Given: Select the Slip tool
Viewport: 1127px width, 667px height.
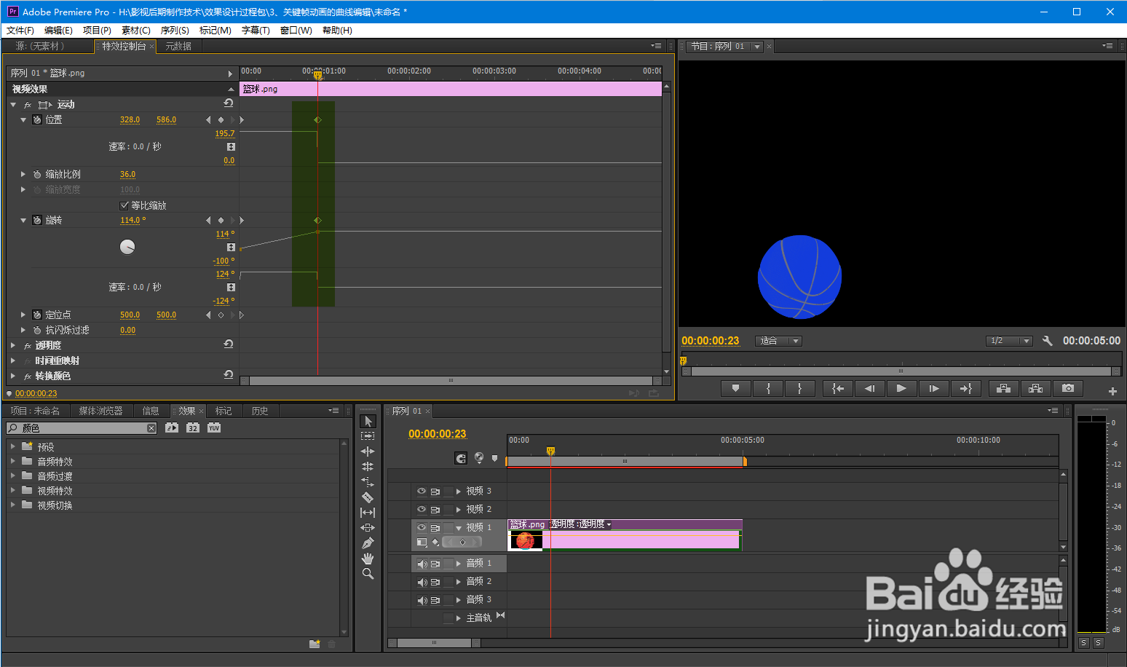Looking at the screenshot, I should pyautogui.click(x=368, y=513).
